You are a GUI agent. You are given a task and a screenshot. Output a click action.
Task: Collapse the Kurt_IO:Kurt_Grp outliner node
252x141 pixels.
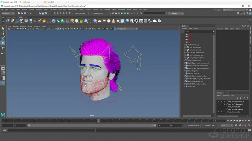[184, 45]
